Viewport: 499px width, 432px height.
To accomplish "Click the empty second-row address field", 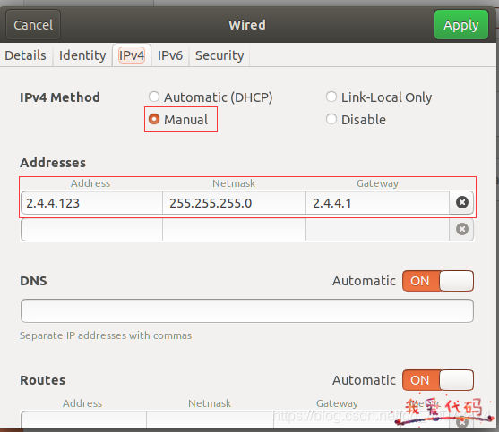I will click(91, 229).
